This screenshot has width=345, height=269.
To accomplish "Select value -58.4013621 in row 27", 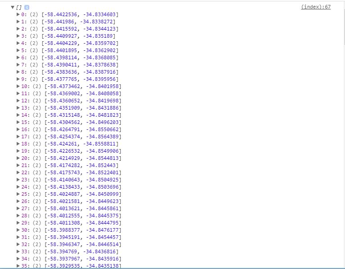I will [x=64, y=208].
